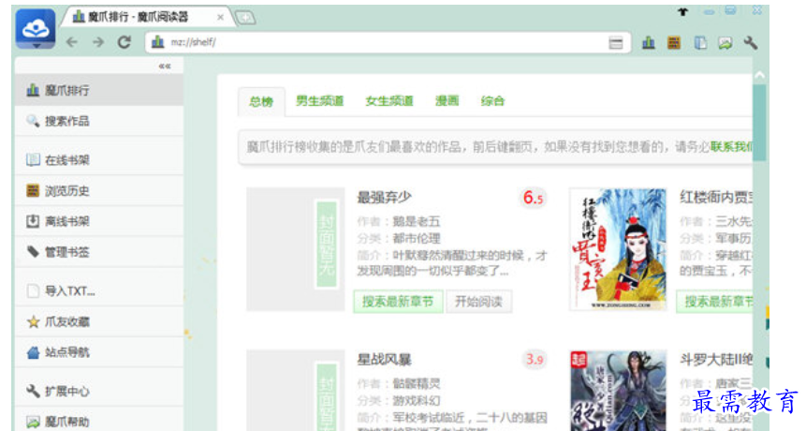Switch to the 漫画 tab
Viewport: 806px width, 431px height.
point(447,101)
